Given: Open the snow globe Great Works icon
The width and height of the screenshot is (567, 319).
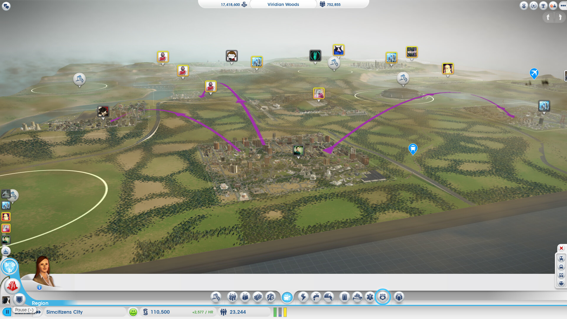Looking at the screenshot, I should tap(6, 251).
